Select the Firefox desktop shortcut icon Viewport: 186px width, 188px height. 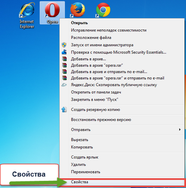78,10
